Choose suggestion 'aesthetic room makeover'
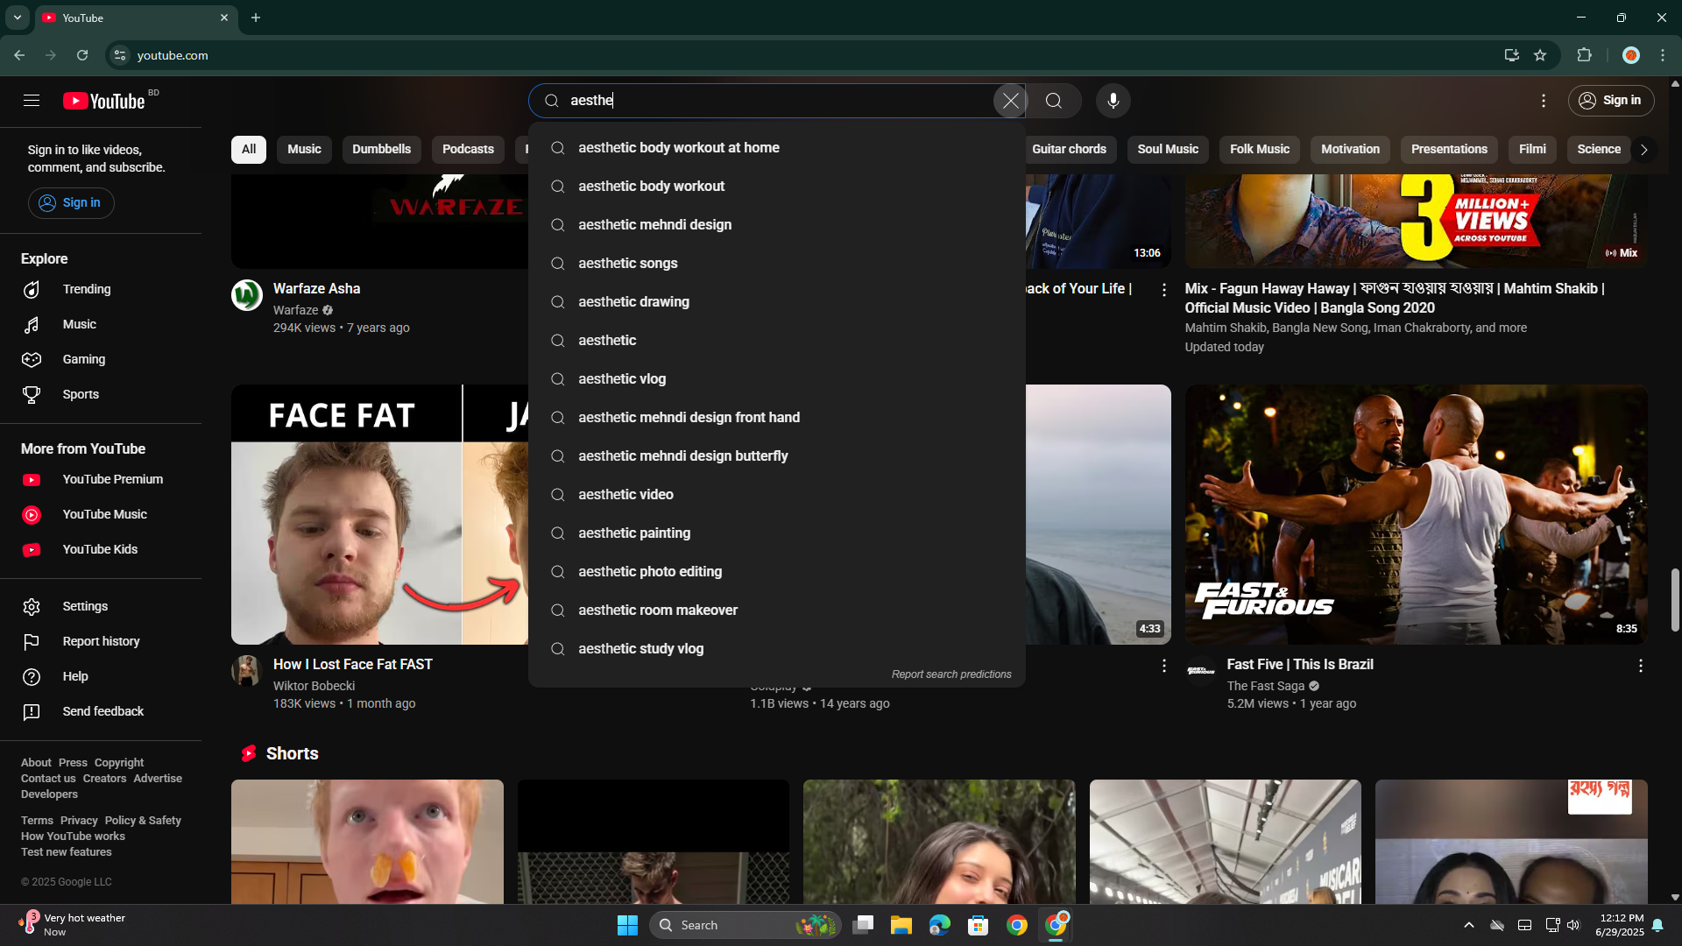Viewport: 1682px width, 946px height. [x=777, y=611]
